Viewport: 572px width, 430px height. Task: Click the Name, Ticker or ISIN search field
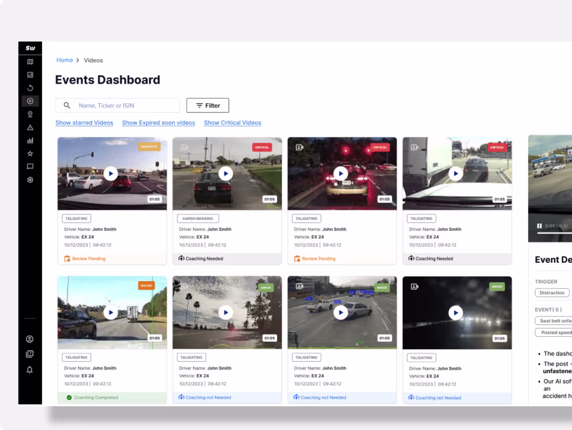(x=118, y=105)
